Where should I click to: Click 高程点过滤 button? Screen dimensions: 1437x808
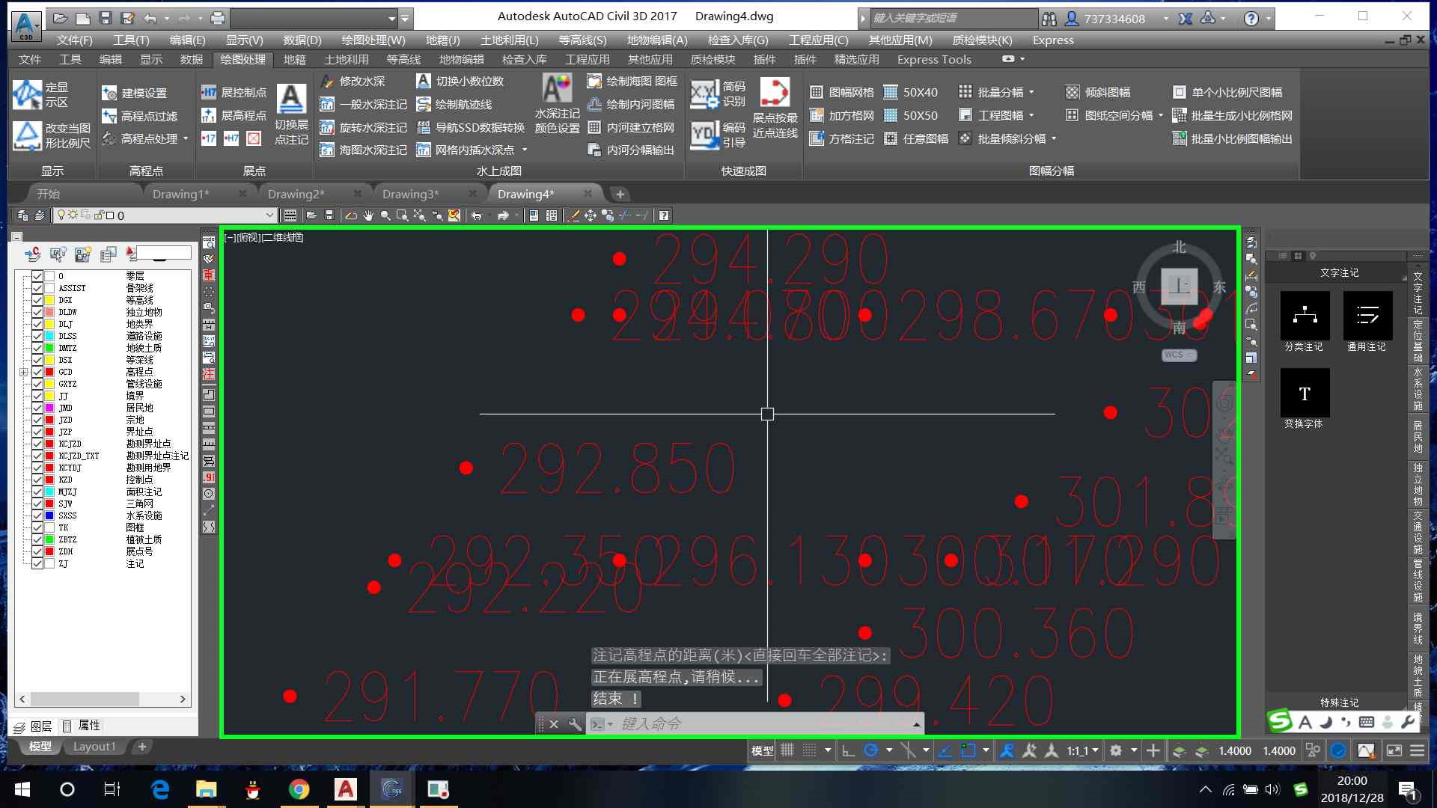click(140, 116)
